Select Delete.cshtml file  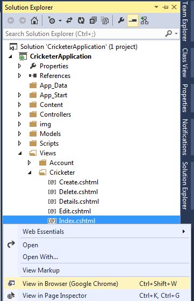pyautogui.click(x=78, y=192)
